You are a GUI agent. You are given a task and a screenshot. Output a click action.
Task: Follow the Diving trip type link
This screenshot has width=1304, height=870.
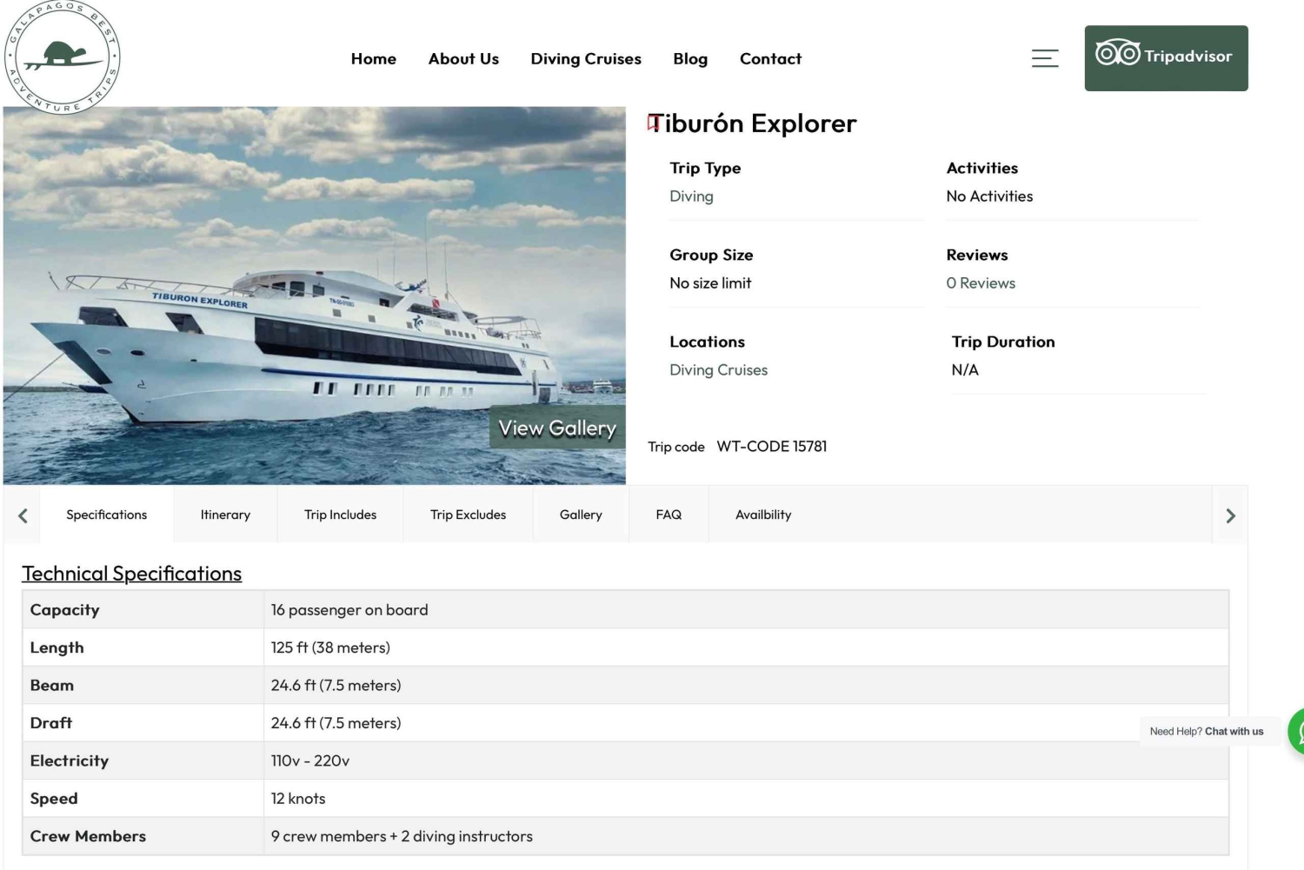coord(691,196)
